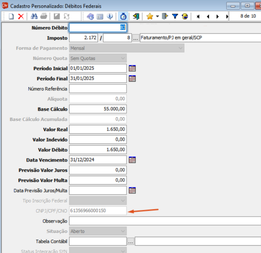Click the Observação text field
The image size is (261, 253).
pyautogui.click(x=165, y=221)
